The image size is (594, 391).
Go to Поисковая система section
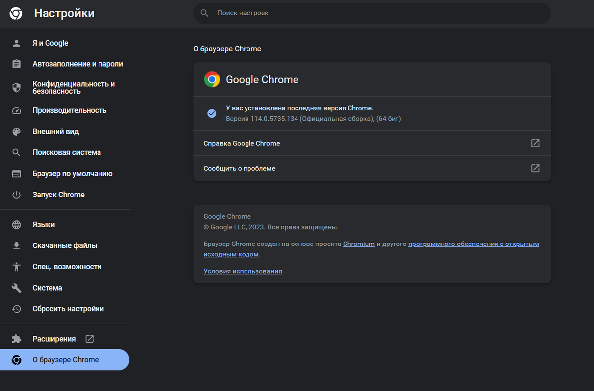coord(67,153)
